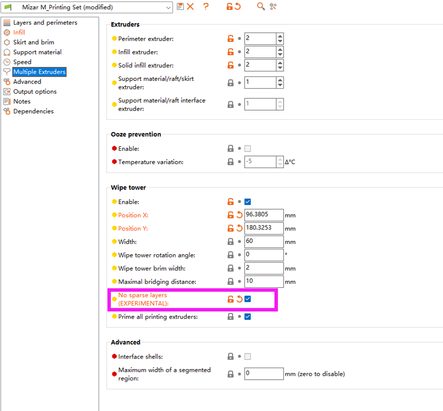Click the toolbar undo-changes arrow icon
The width and height of the screenshot is (443, 411).
click(238, 6)
